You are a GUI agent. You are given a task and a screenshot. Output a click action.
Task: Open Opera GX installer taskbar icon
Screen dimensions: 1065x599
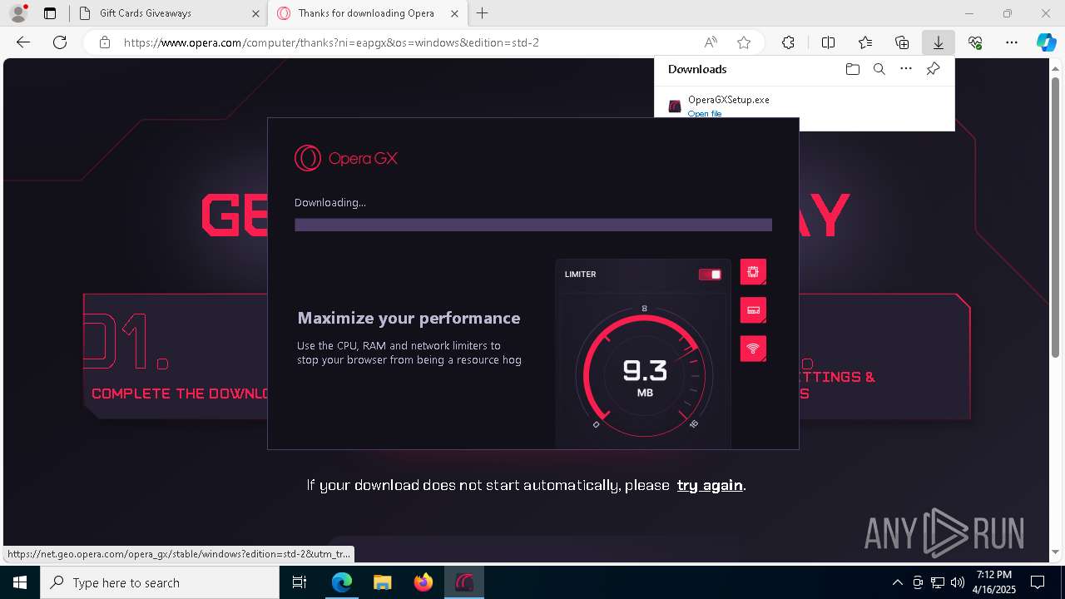[464, 582]
